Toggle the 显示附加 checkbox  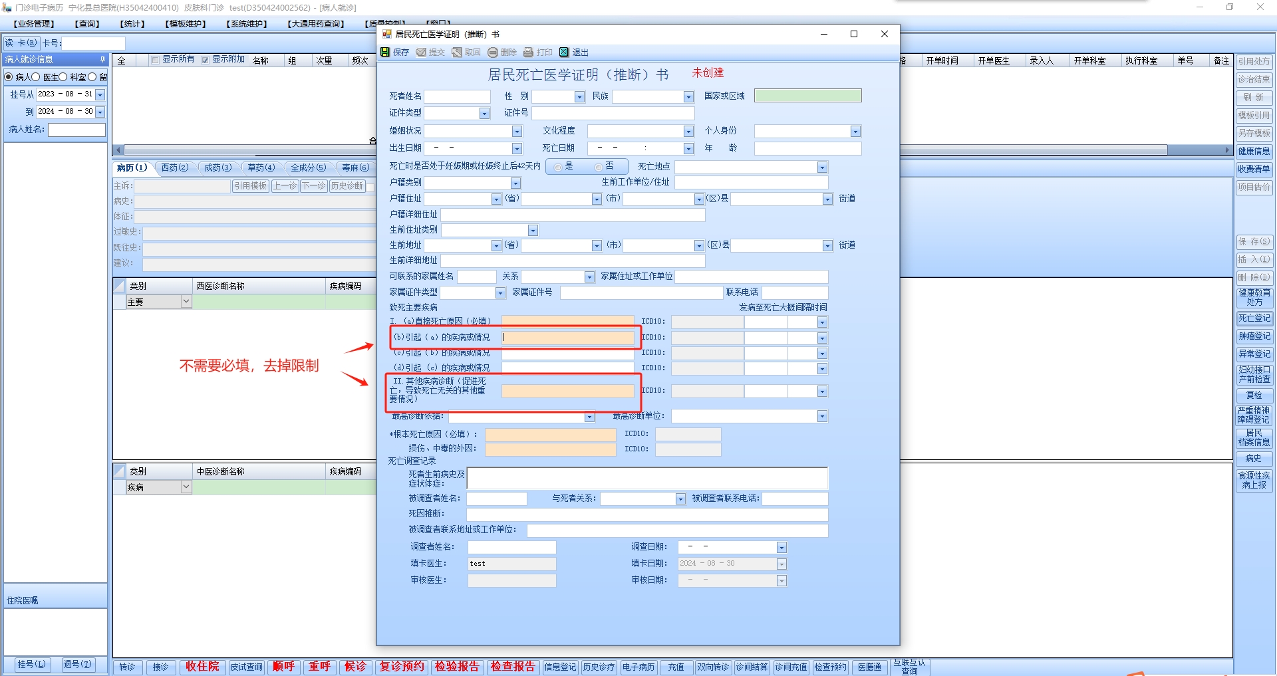click(206, 60)
